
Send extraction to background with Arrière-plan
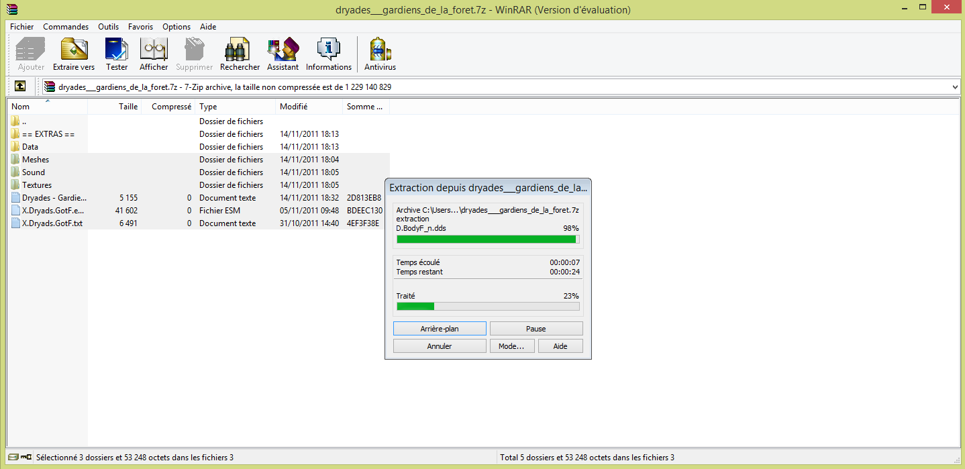tap(440, 329)
